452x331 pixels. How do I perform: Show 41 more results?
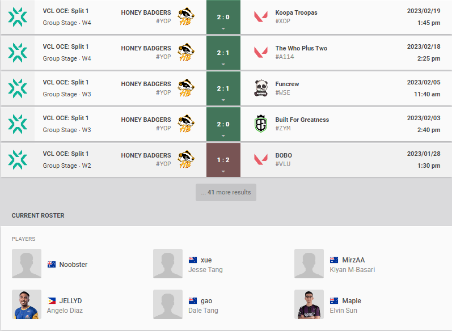[x=226, y=193]
